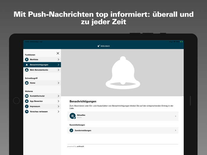The image size is (207, 155).
Task: Open the Aktuelles row chevron
Action: [175, 116]
